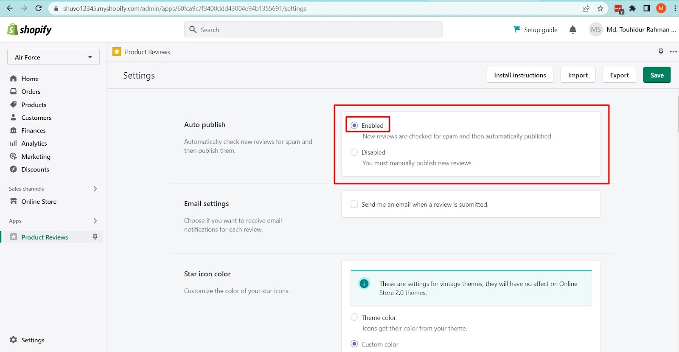This screenshot has height=352, width=679.
Task: Open the notifications bell
Action: 573,29
